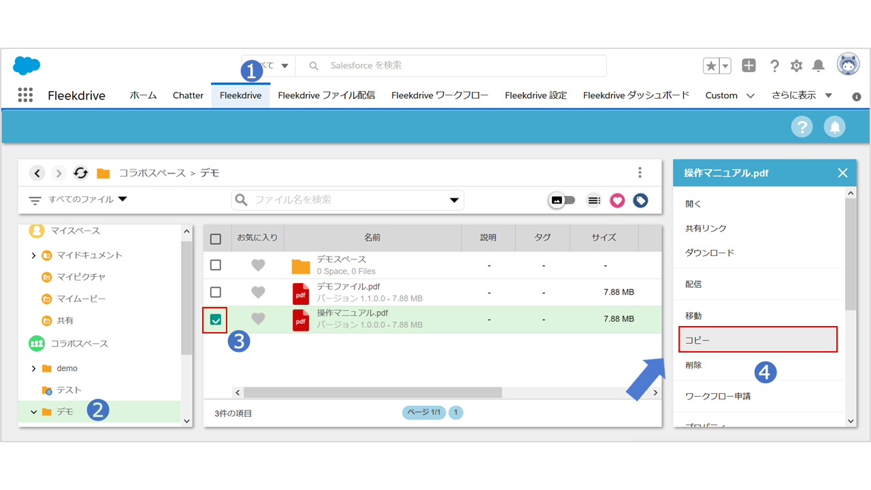Show favorites with the pink heart icon
871x490 pixels.
(617, 200)
